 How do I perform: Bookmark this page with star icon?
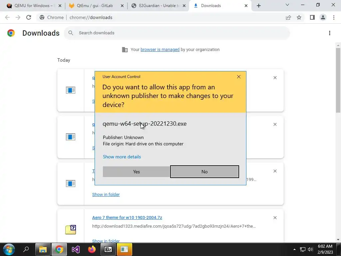299,17
